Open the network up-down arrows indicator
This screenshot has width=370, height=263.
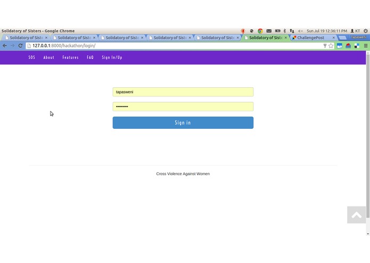[292, 31]
